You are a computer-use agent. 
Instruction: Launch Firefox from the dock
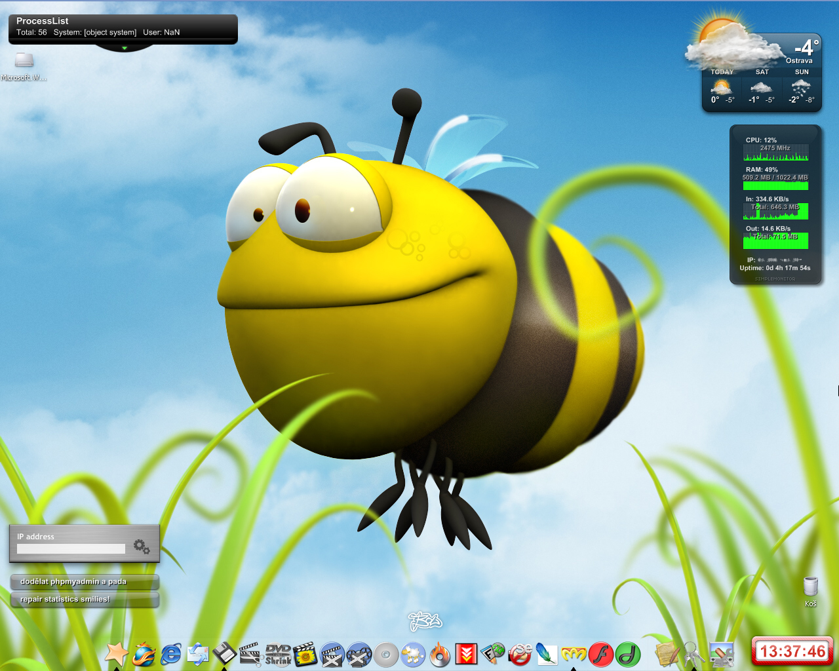[144, 653]
